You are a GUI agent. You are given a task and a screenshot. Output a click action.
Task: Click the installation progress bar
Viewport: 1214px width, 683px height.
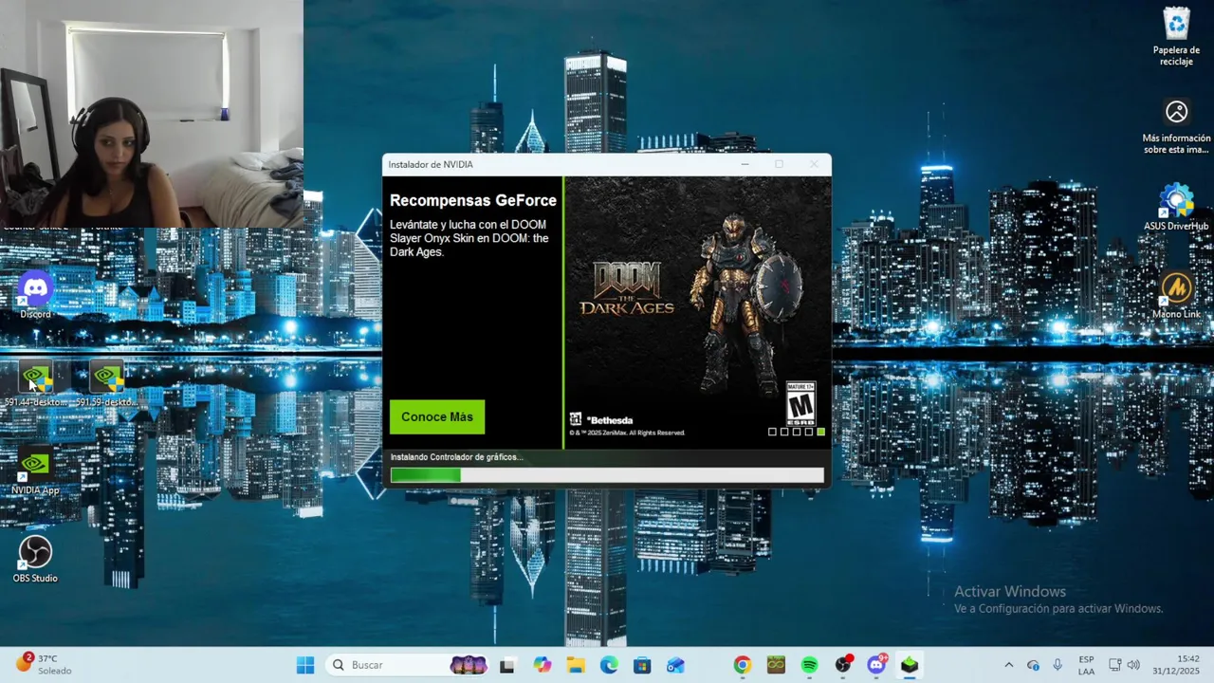(607, 474)
